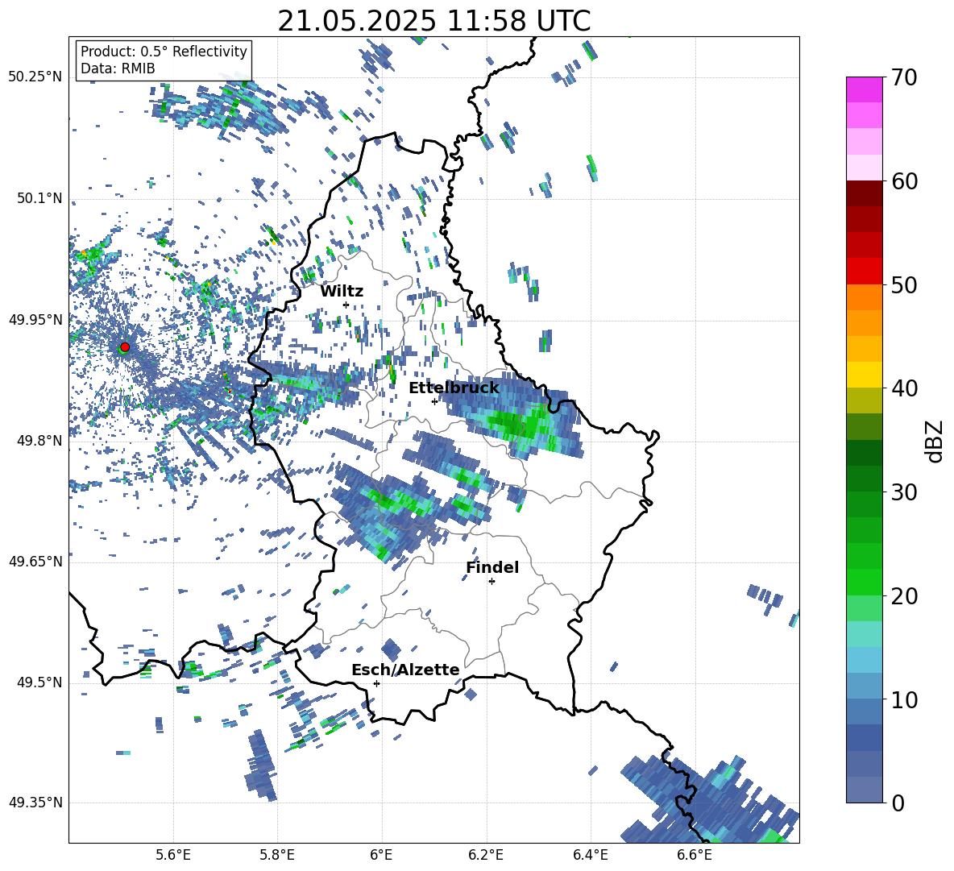Click the 60 tick label on colorbar
This screenshot has width=954, height=871.
click(904, 181)
